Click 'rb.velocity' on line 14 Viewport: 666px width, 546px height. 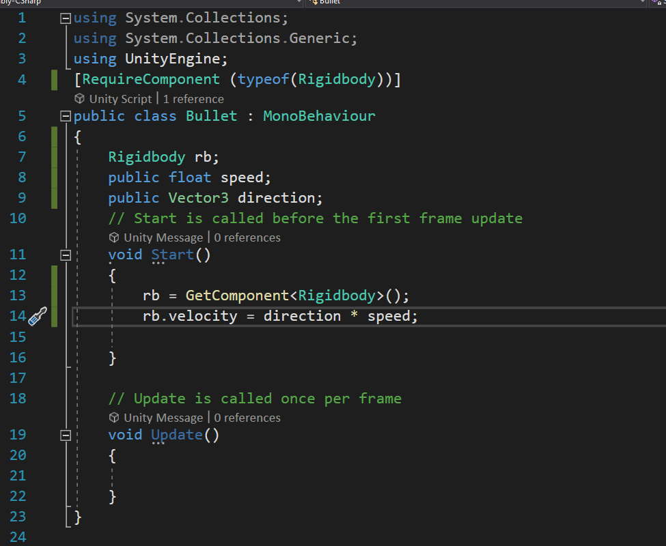tap(190, 316)
